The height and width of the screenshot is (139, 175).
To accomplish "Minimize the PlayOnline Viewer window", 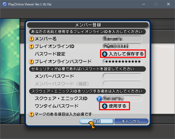I will click(144, 4).
